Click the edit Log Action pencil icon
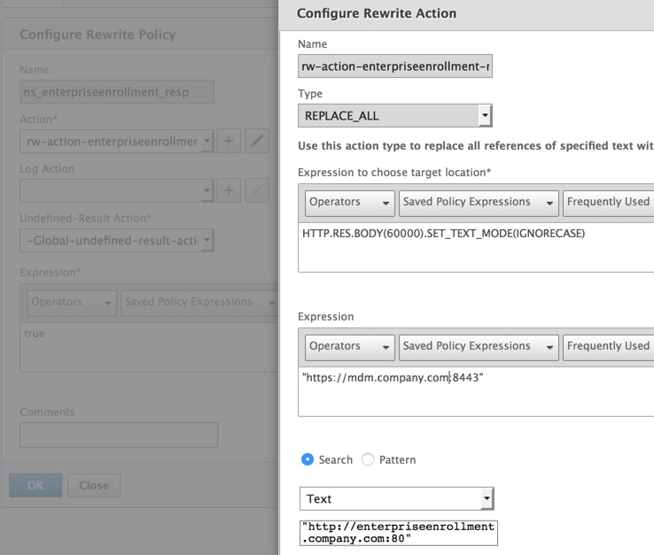 [257, 190]
